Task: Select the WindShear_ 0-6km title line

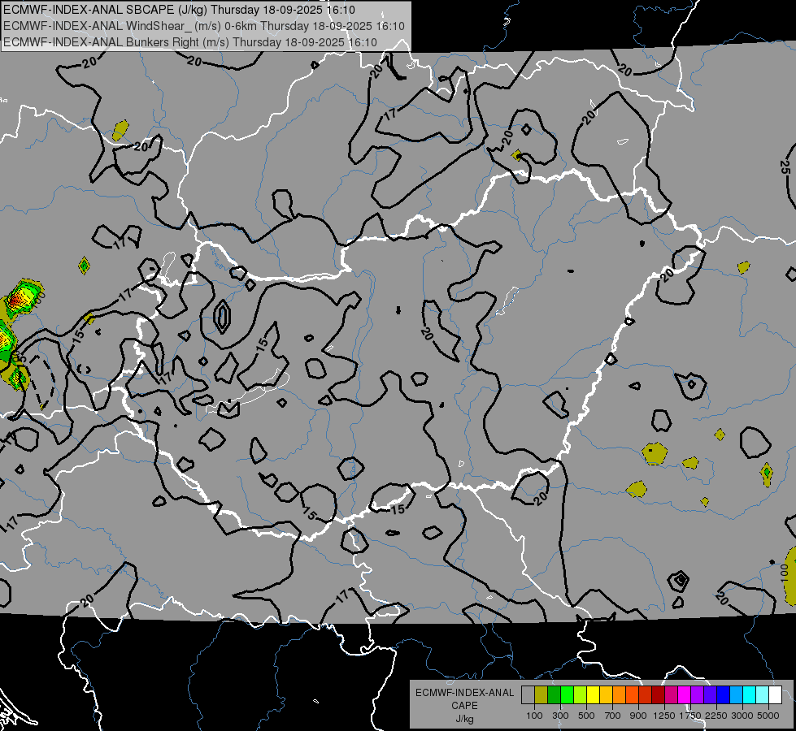Action: [x=203, y=26]
